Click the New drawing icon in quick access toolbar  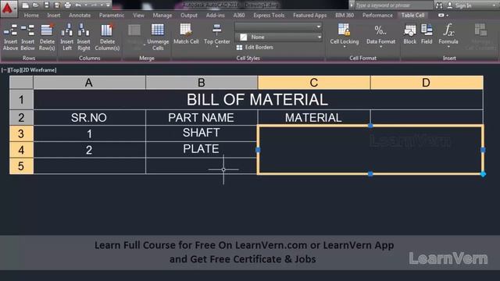pyautogui.click(x=26, y=5)
